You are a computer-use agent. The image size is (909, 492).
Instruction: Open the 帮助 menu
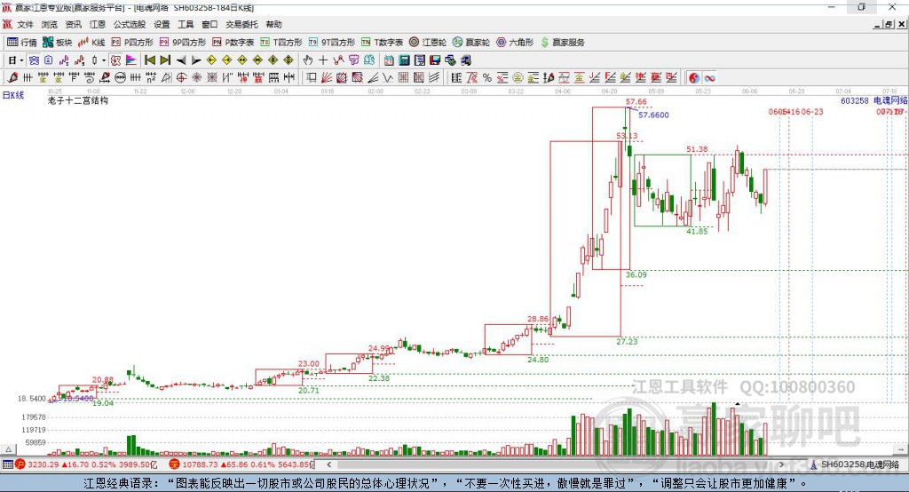[x=273, y=24]
